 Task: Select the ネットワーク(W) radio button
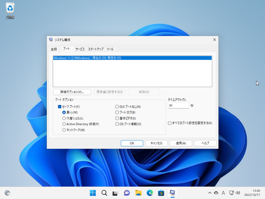click(x=64, y=130)
